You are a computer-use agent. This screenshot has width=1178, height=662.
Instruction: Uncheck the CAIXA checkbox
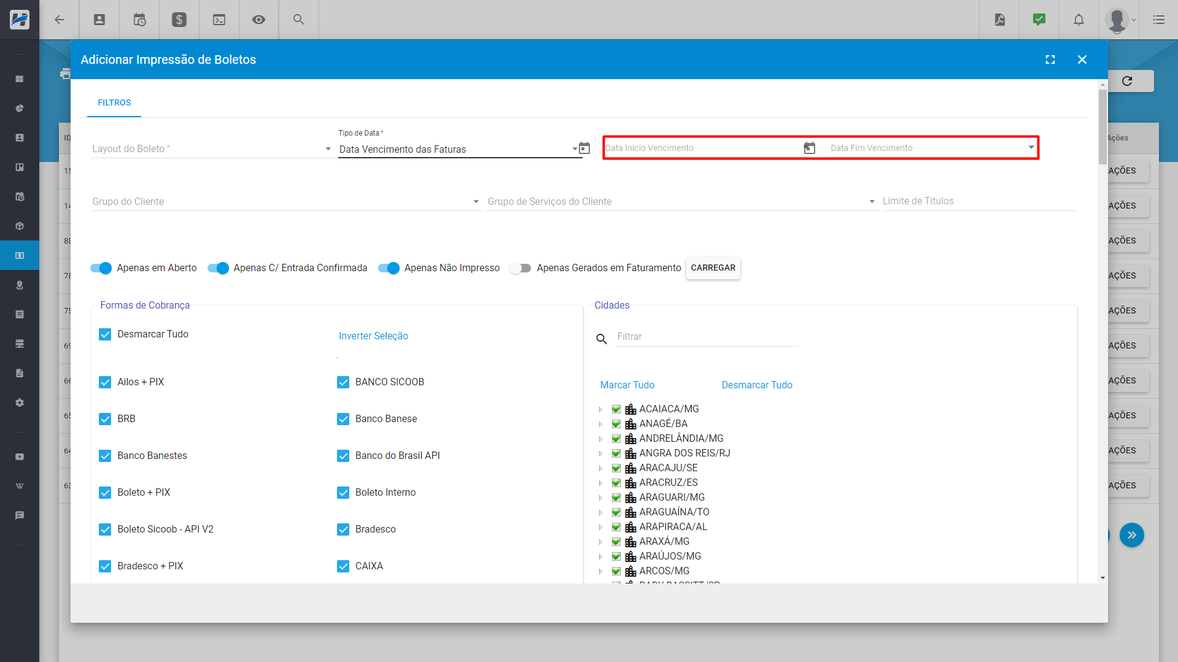(343, 566)
